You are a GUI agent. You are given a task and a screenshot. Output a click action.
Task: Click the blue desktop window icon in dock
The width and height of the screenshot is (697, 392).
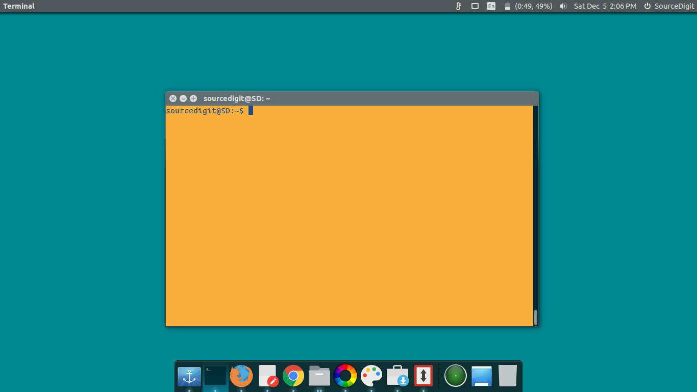click(482, 376)
